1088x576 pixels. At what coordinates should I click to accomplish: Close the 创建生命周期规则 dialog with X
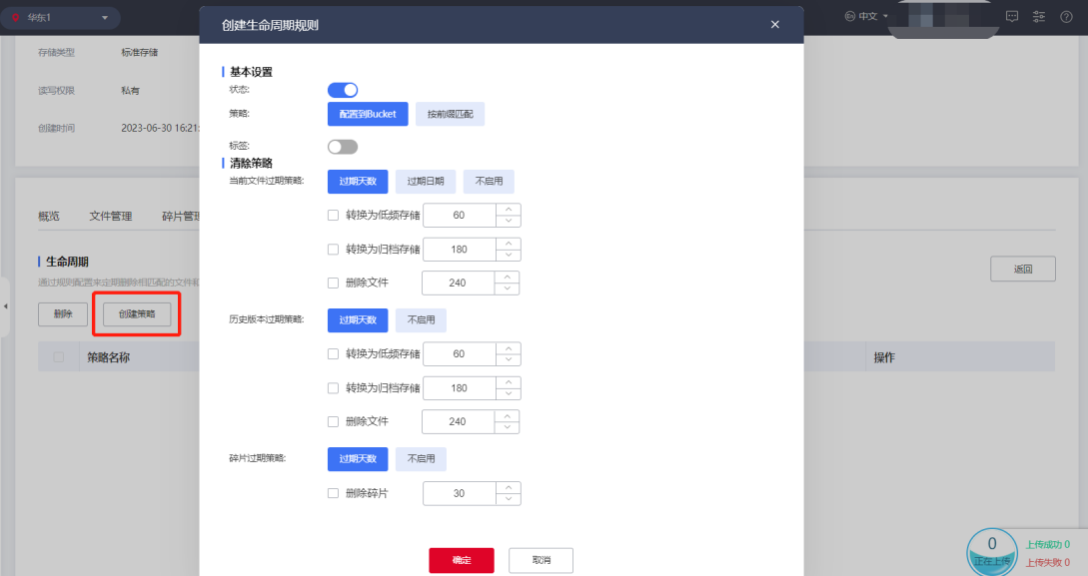tap(775, 24)
